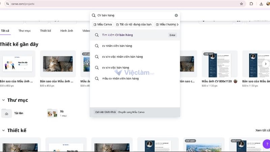Click the magnifier icon in the search box

(x=94, y=16)
